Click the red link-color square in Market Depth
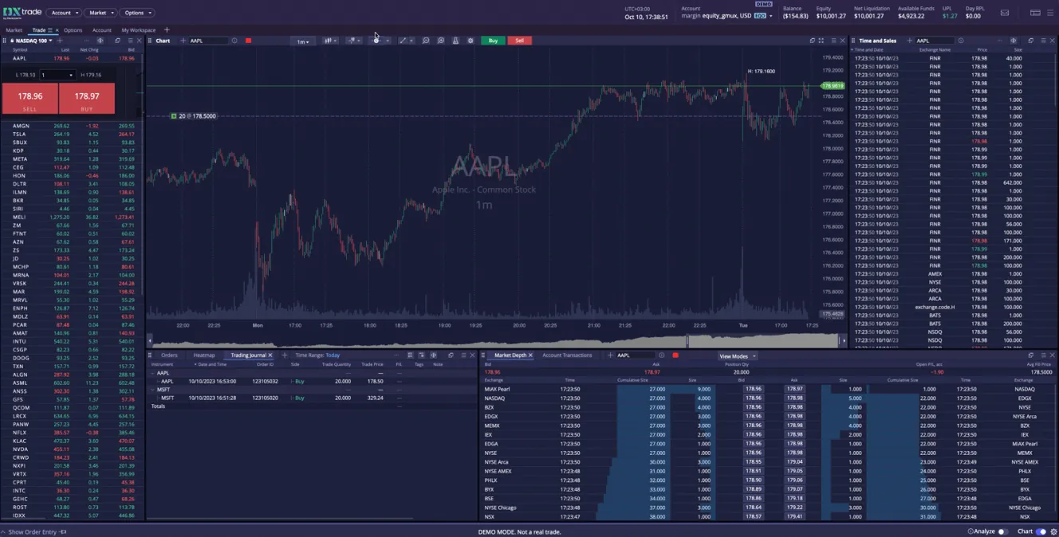Viewport: 1059px width, 537px height. pos(675,355)
